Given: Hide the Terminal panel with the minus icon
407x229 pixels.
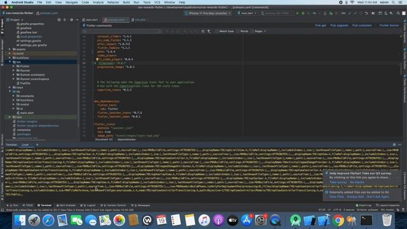Looking at the screenshot, I should (400, 144).
